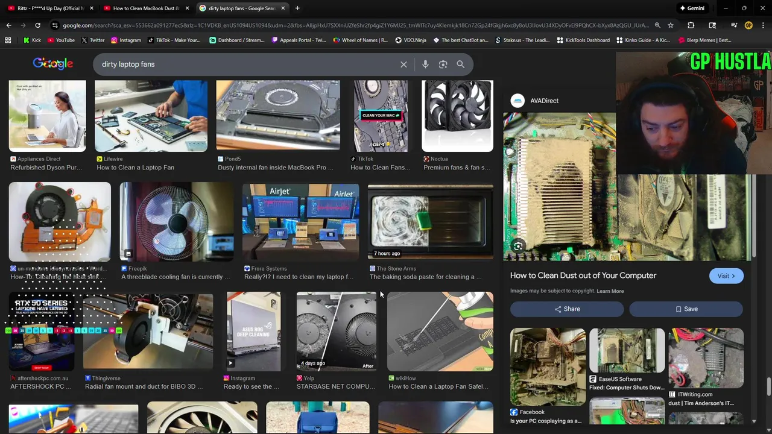772x434 pixels.
Task: Open the Appliances Direct Dyson image
Action: [x=47, y=116]
